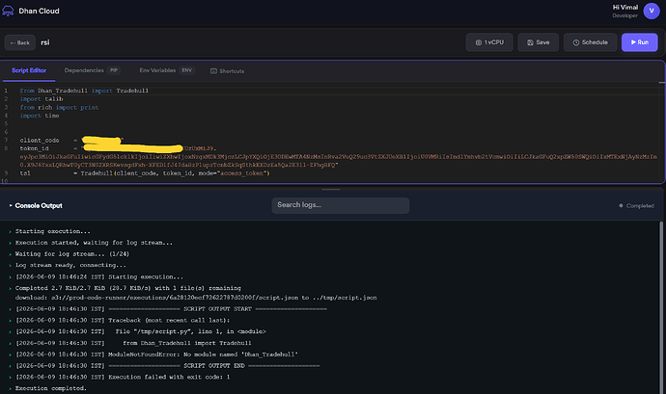The width and height of the screenshot is (666, 394).
Task: Click the floppy disk icon in the Save button
Action: tap(530, 42)
